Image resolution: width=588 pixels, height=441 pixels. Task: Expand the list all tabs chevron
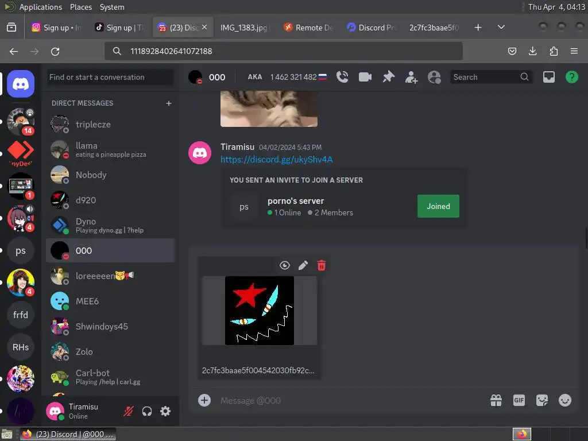501,28
